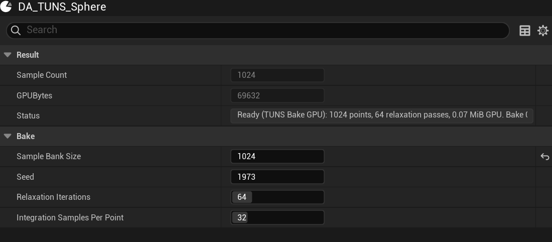Open the details view settings gear
This screenshot has width=552, height=242.
point(543,31)
